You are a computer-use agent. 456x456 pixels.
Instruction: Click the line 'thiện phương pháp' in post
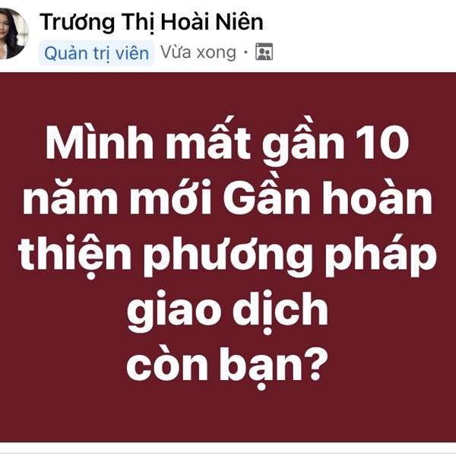pyautogui.click(x=227, y=258)
